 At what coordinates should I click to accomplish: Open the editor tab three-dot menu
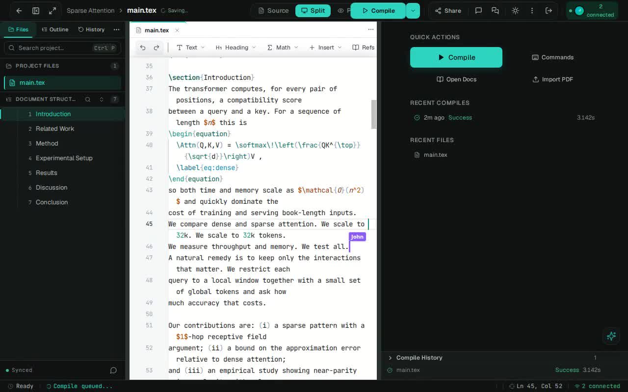coord(370,29)
